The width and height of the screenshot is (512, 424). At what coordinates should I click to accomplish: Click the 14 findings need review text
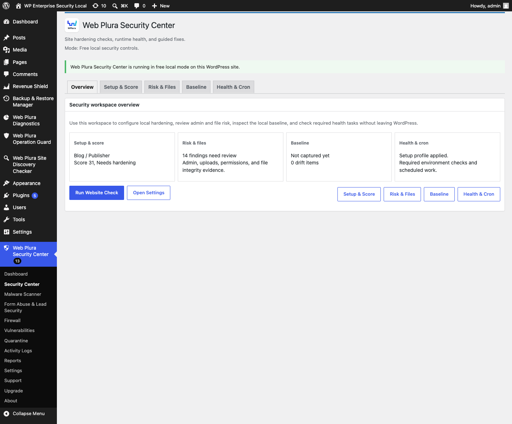209,156
